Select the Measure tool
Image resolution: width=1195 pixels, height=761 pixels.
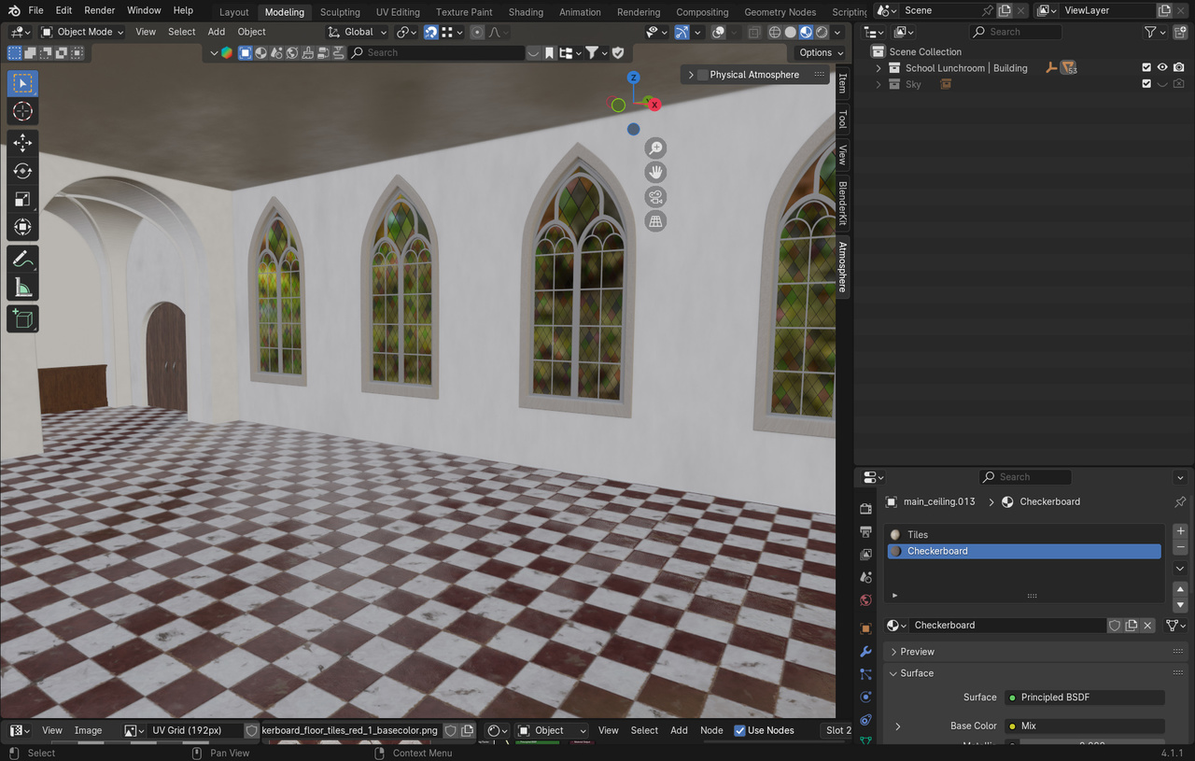[22, 289]
